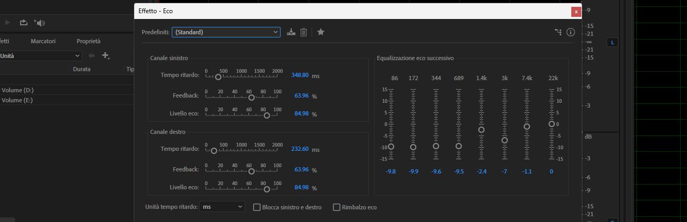Click right channel Livello eco slider handle

tap(266, 189)
